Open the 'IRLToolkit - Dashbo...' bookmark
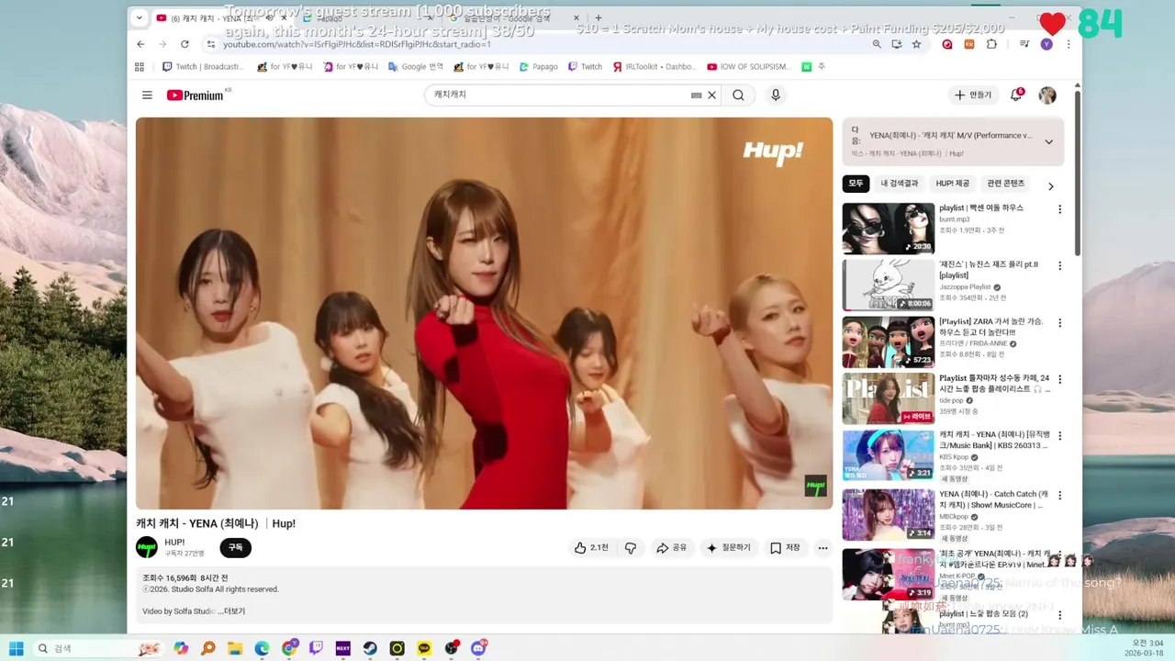Image resolution: width=1175 pixels, height=661 pixels. point(655,67)
